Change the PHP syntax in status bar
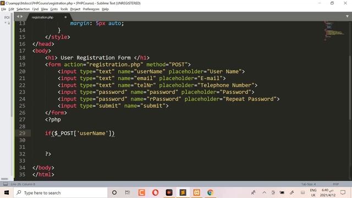This screenshot has height=198, width=352. pos(336,184)
